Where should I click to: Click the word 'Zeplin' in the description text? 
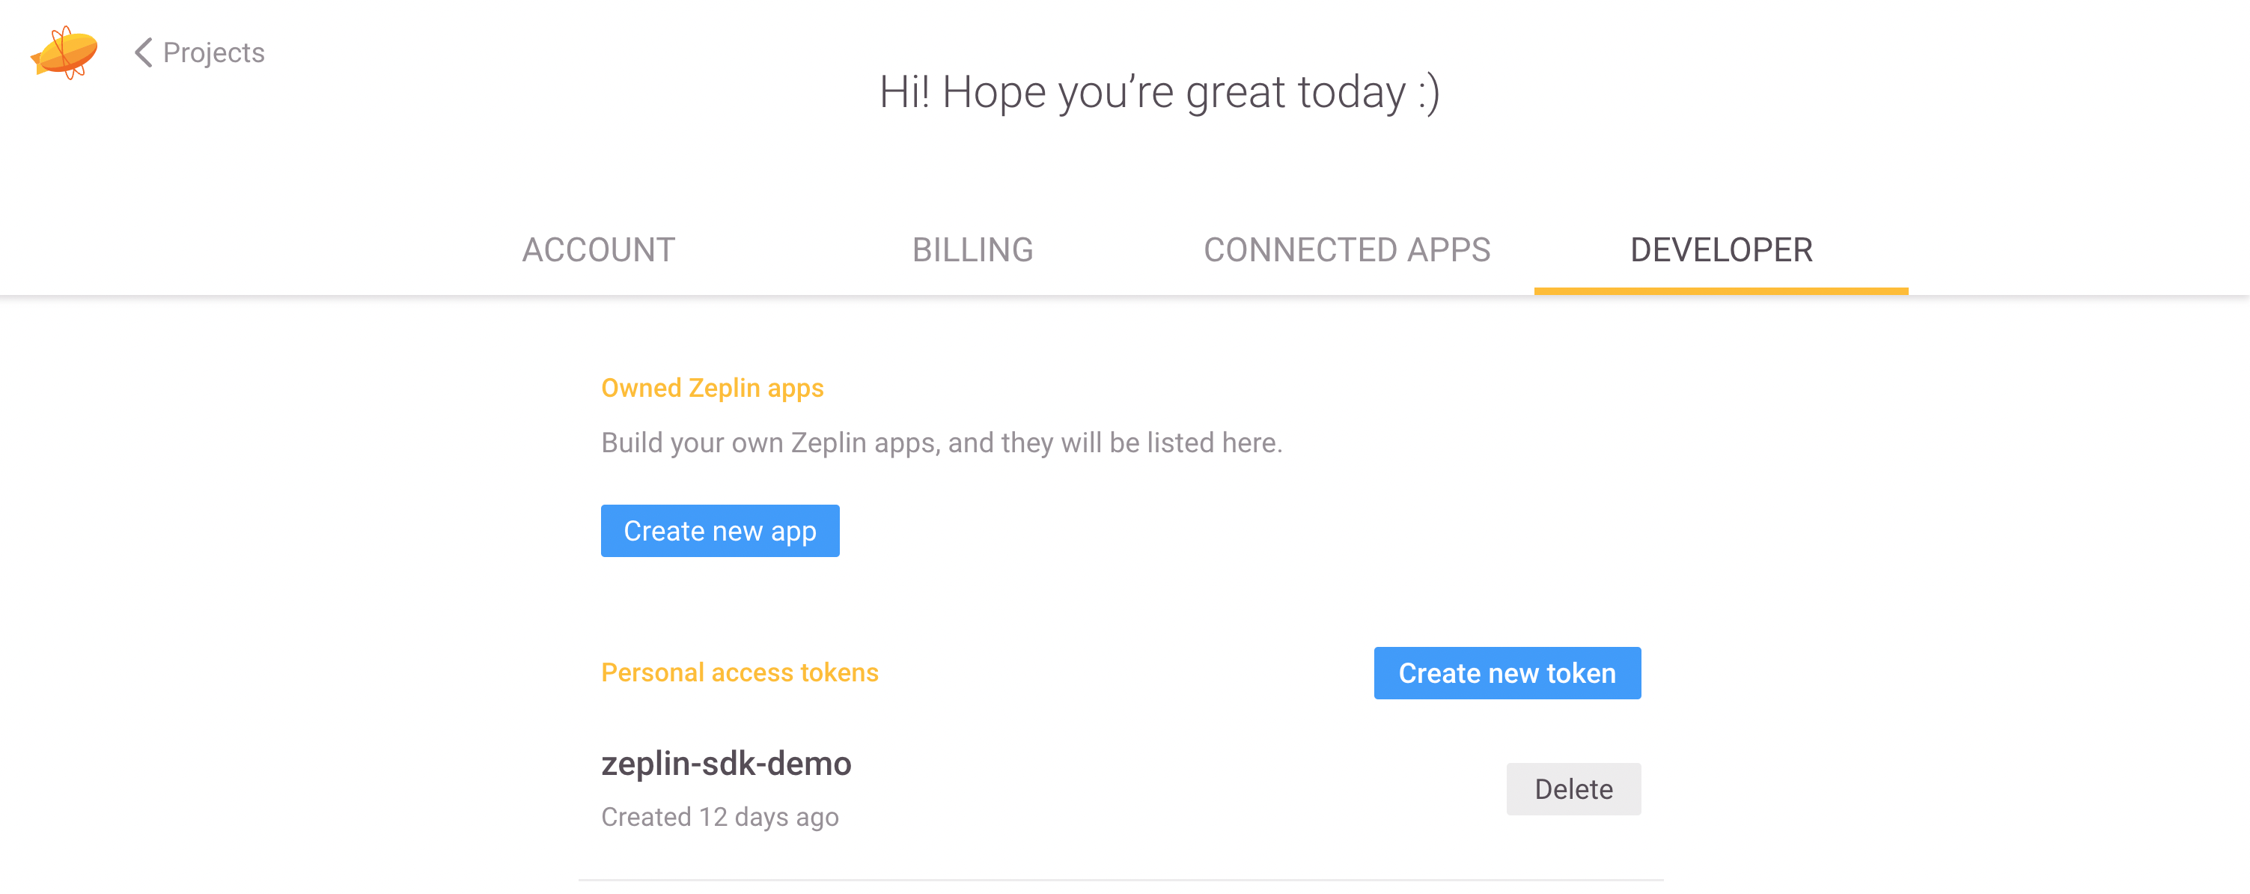coord(828,443)
